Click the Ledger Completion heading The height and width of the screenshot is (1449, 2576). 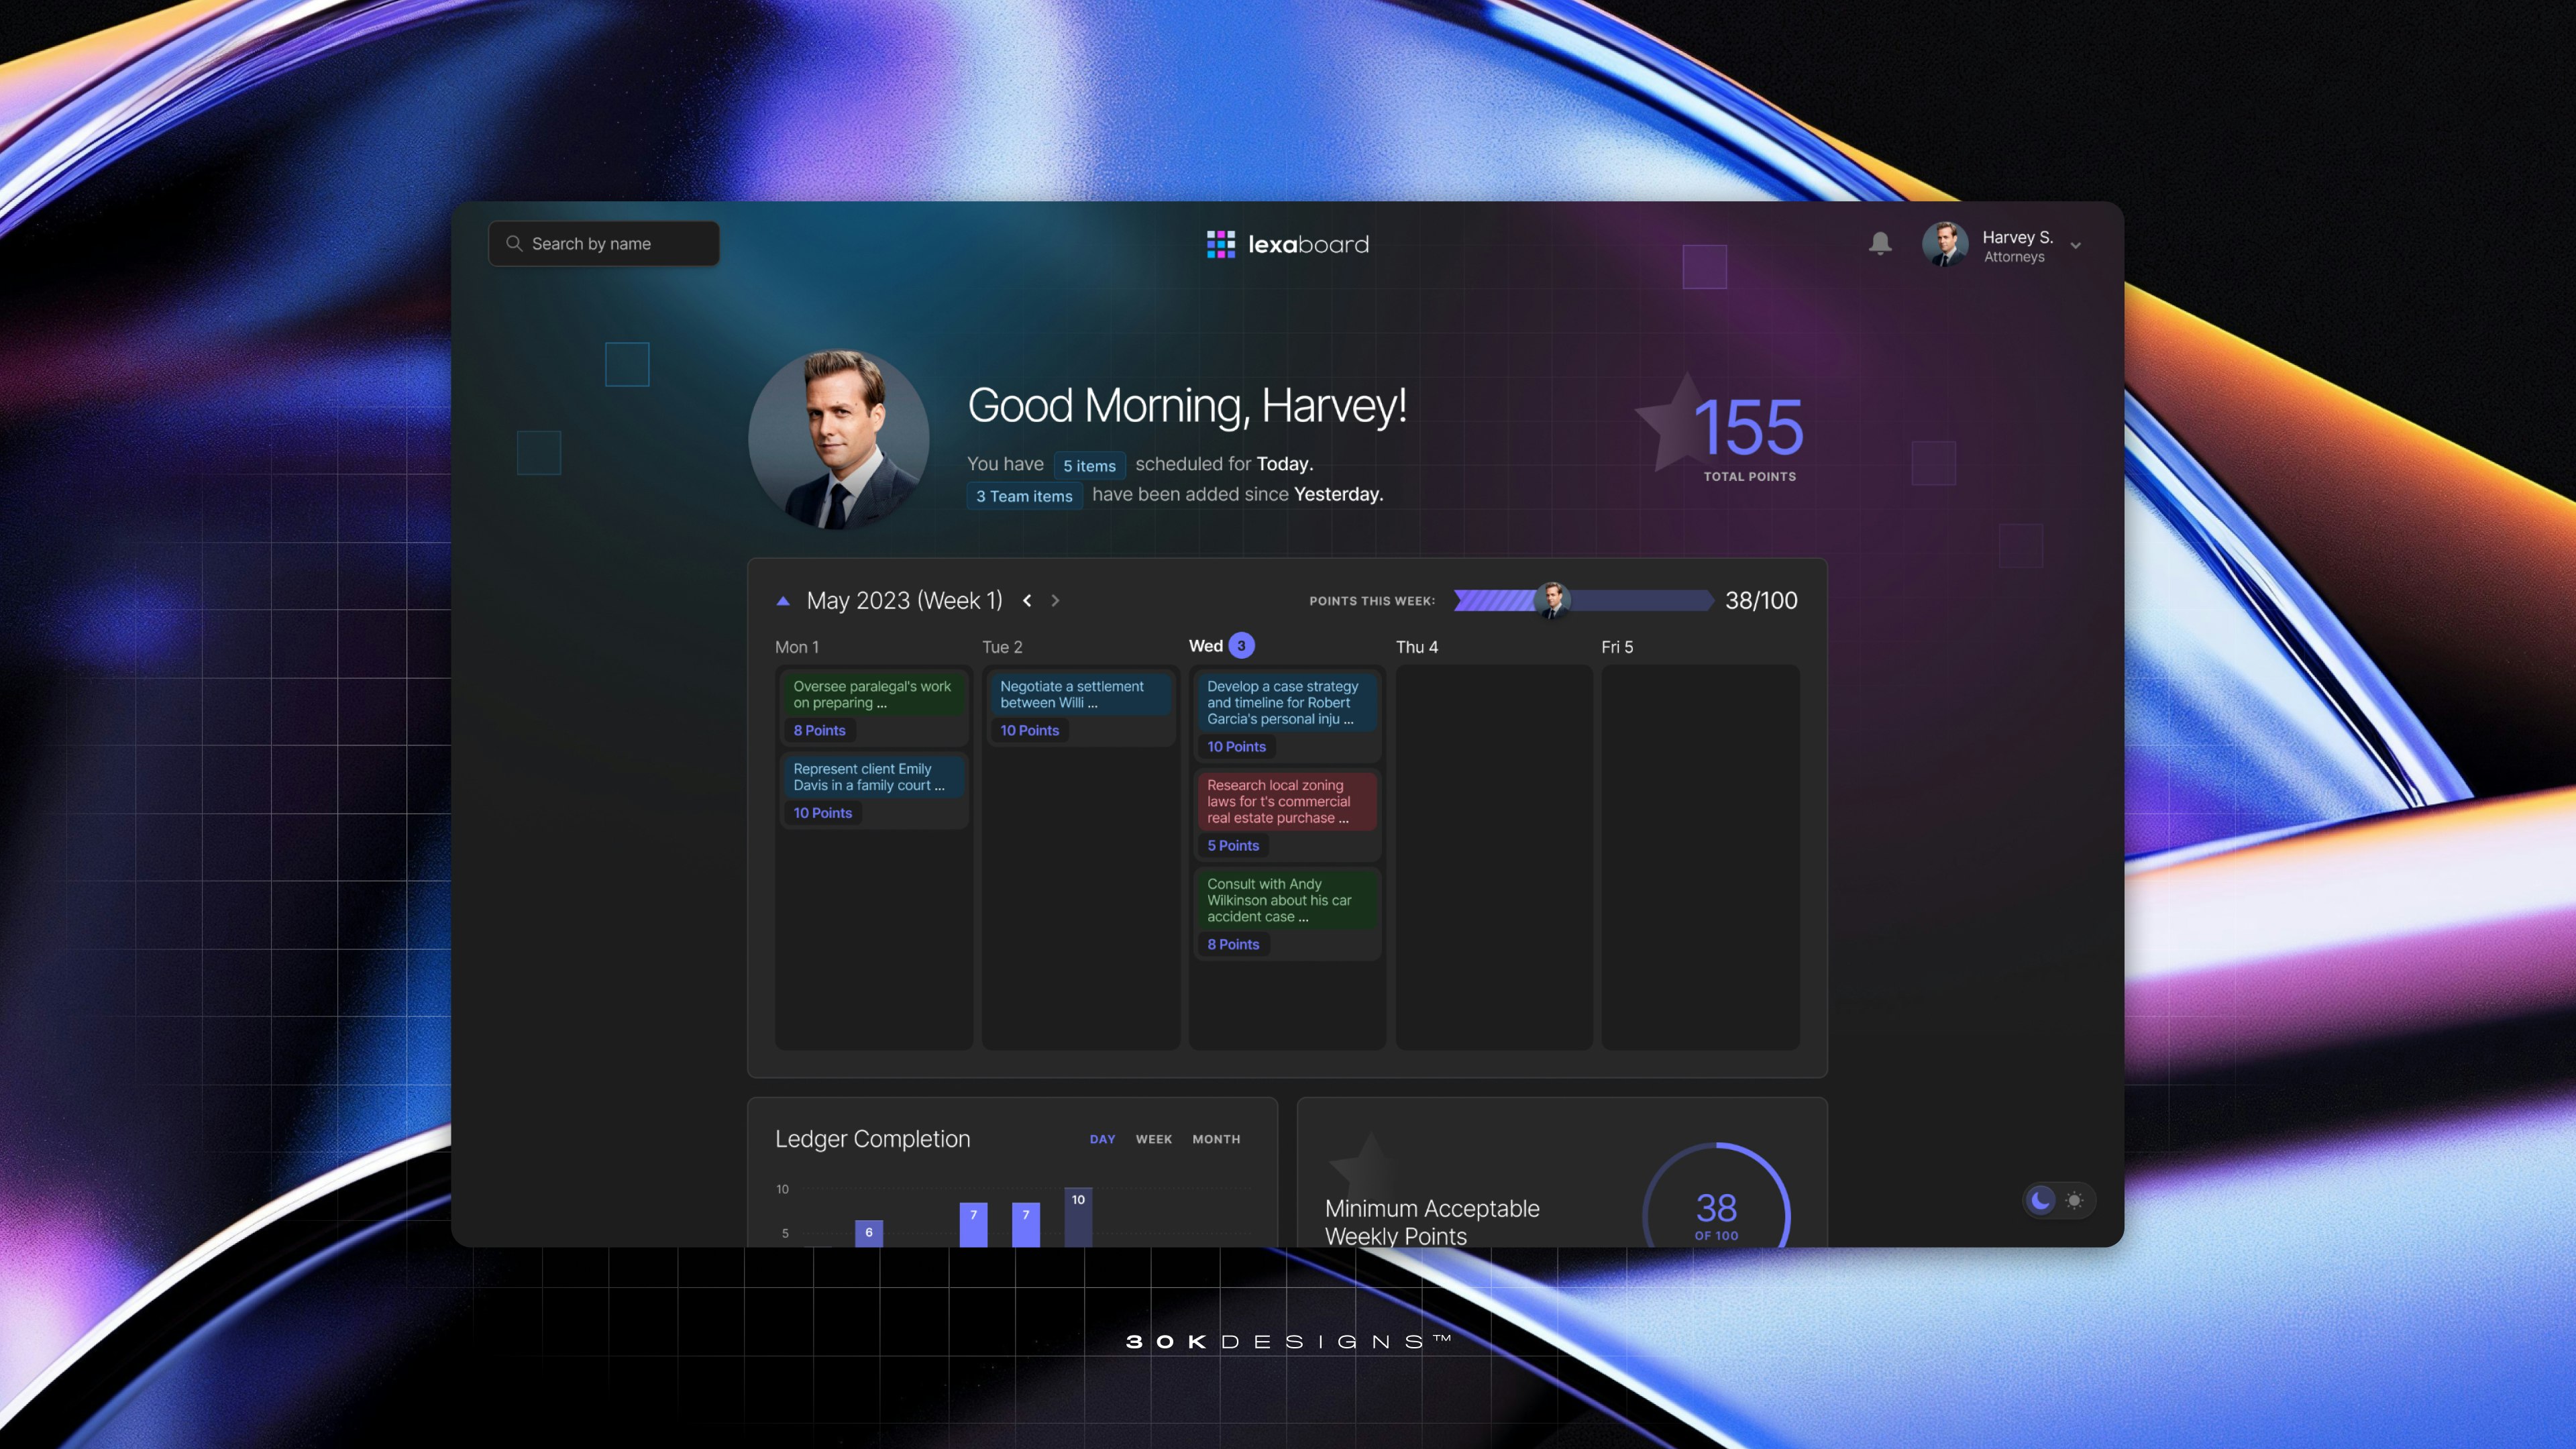pos(872,1139)
